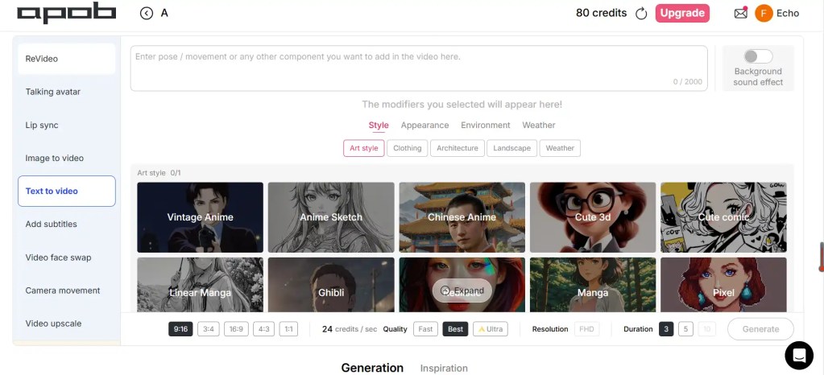This screenshot has width=824, height=375.
Task: Select Text to video in the sidebar
Action: (x=67, y=192)
